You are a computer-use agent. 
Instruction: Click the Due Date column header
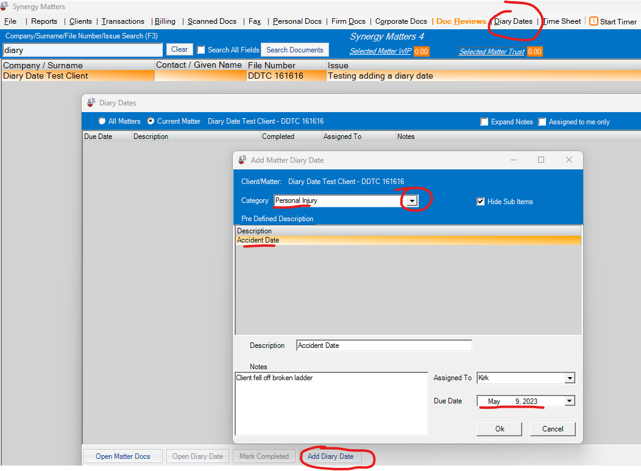coord(107,136)
